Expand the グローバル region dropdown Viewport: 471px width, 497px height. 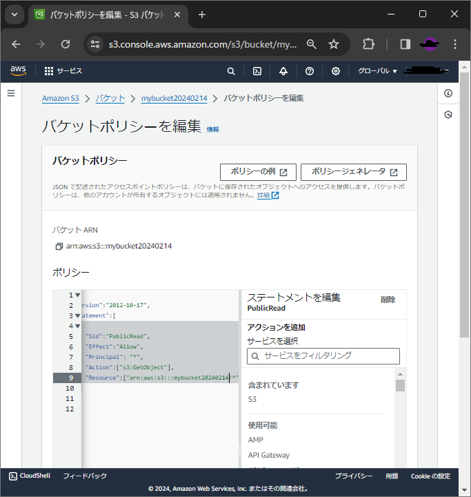click(377, 71)
